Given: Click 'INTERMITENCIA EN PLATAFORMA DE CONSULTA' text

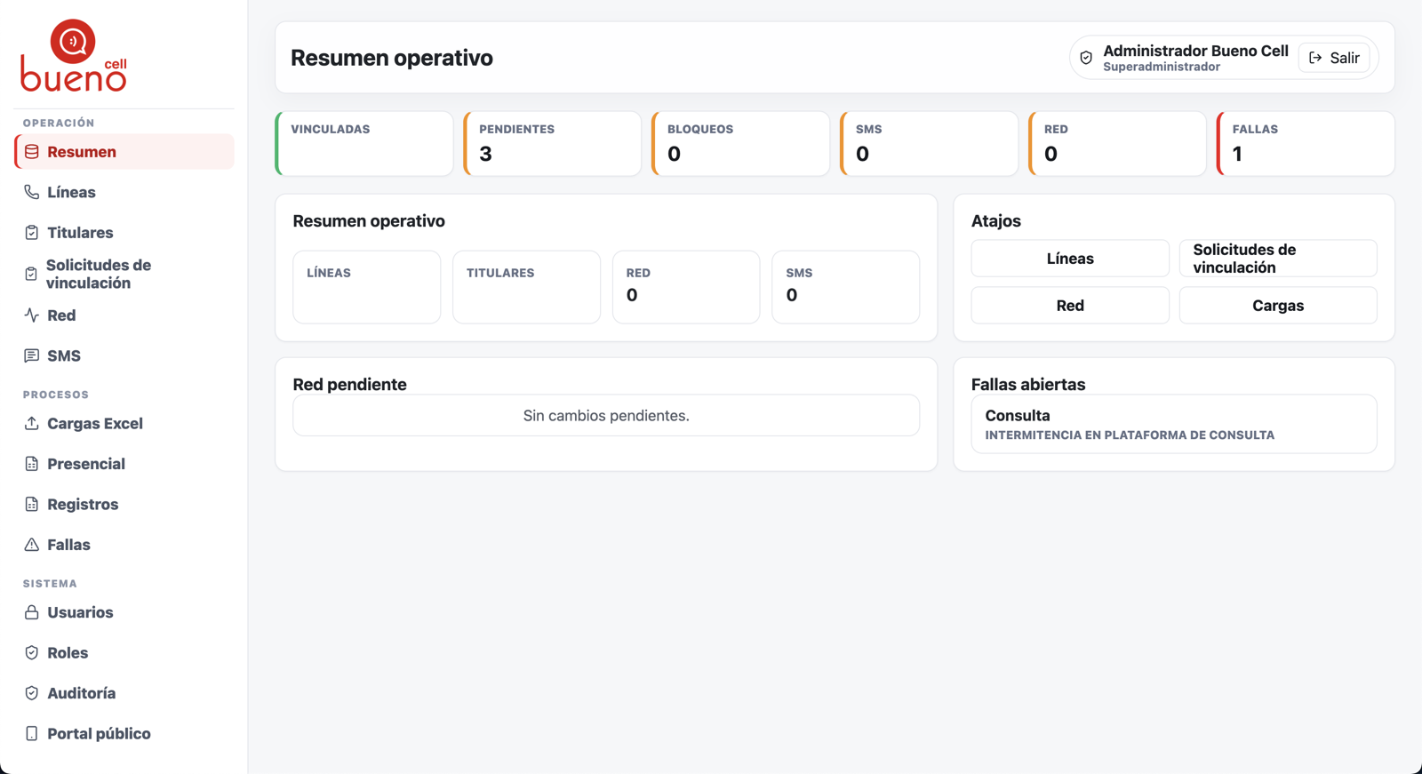Looking at the screenshot, I should click(1130, 435).
